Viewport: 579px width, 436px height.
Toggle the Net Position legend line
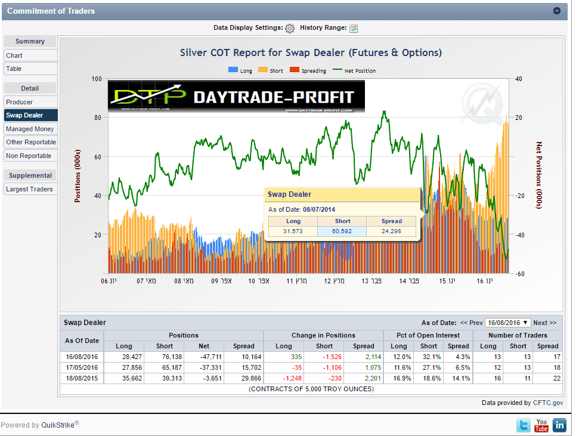[338, 70]
